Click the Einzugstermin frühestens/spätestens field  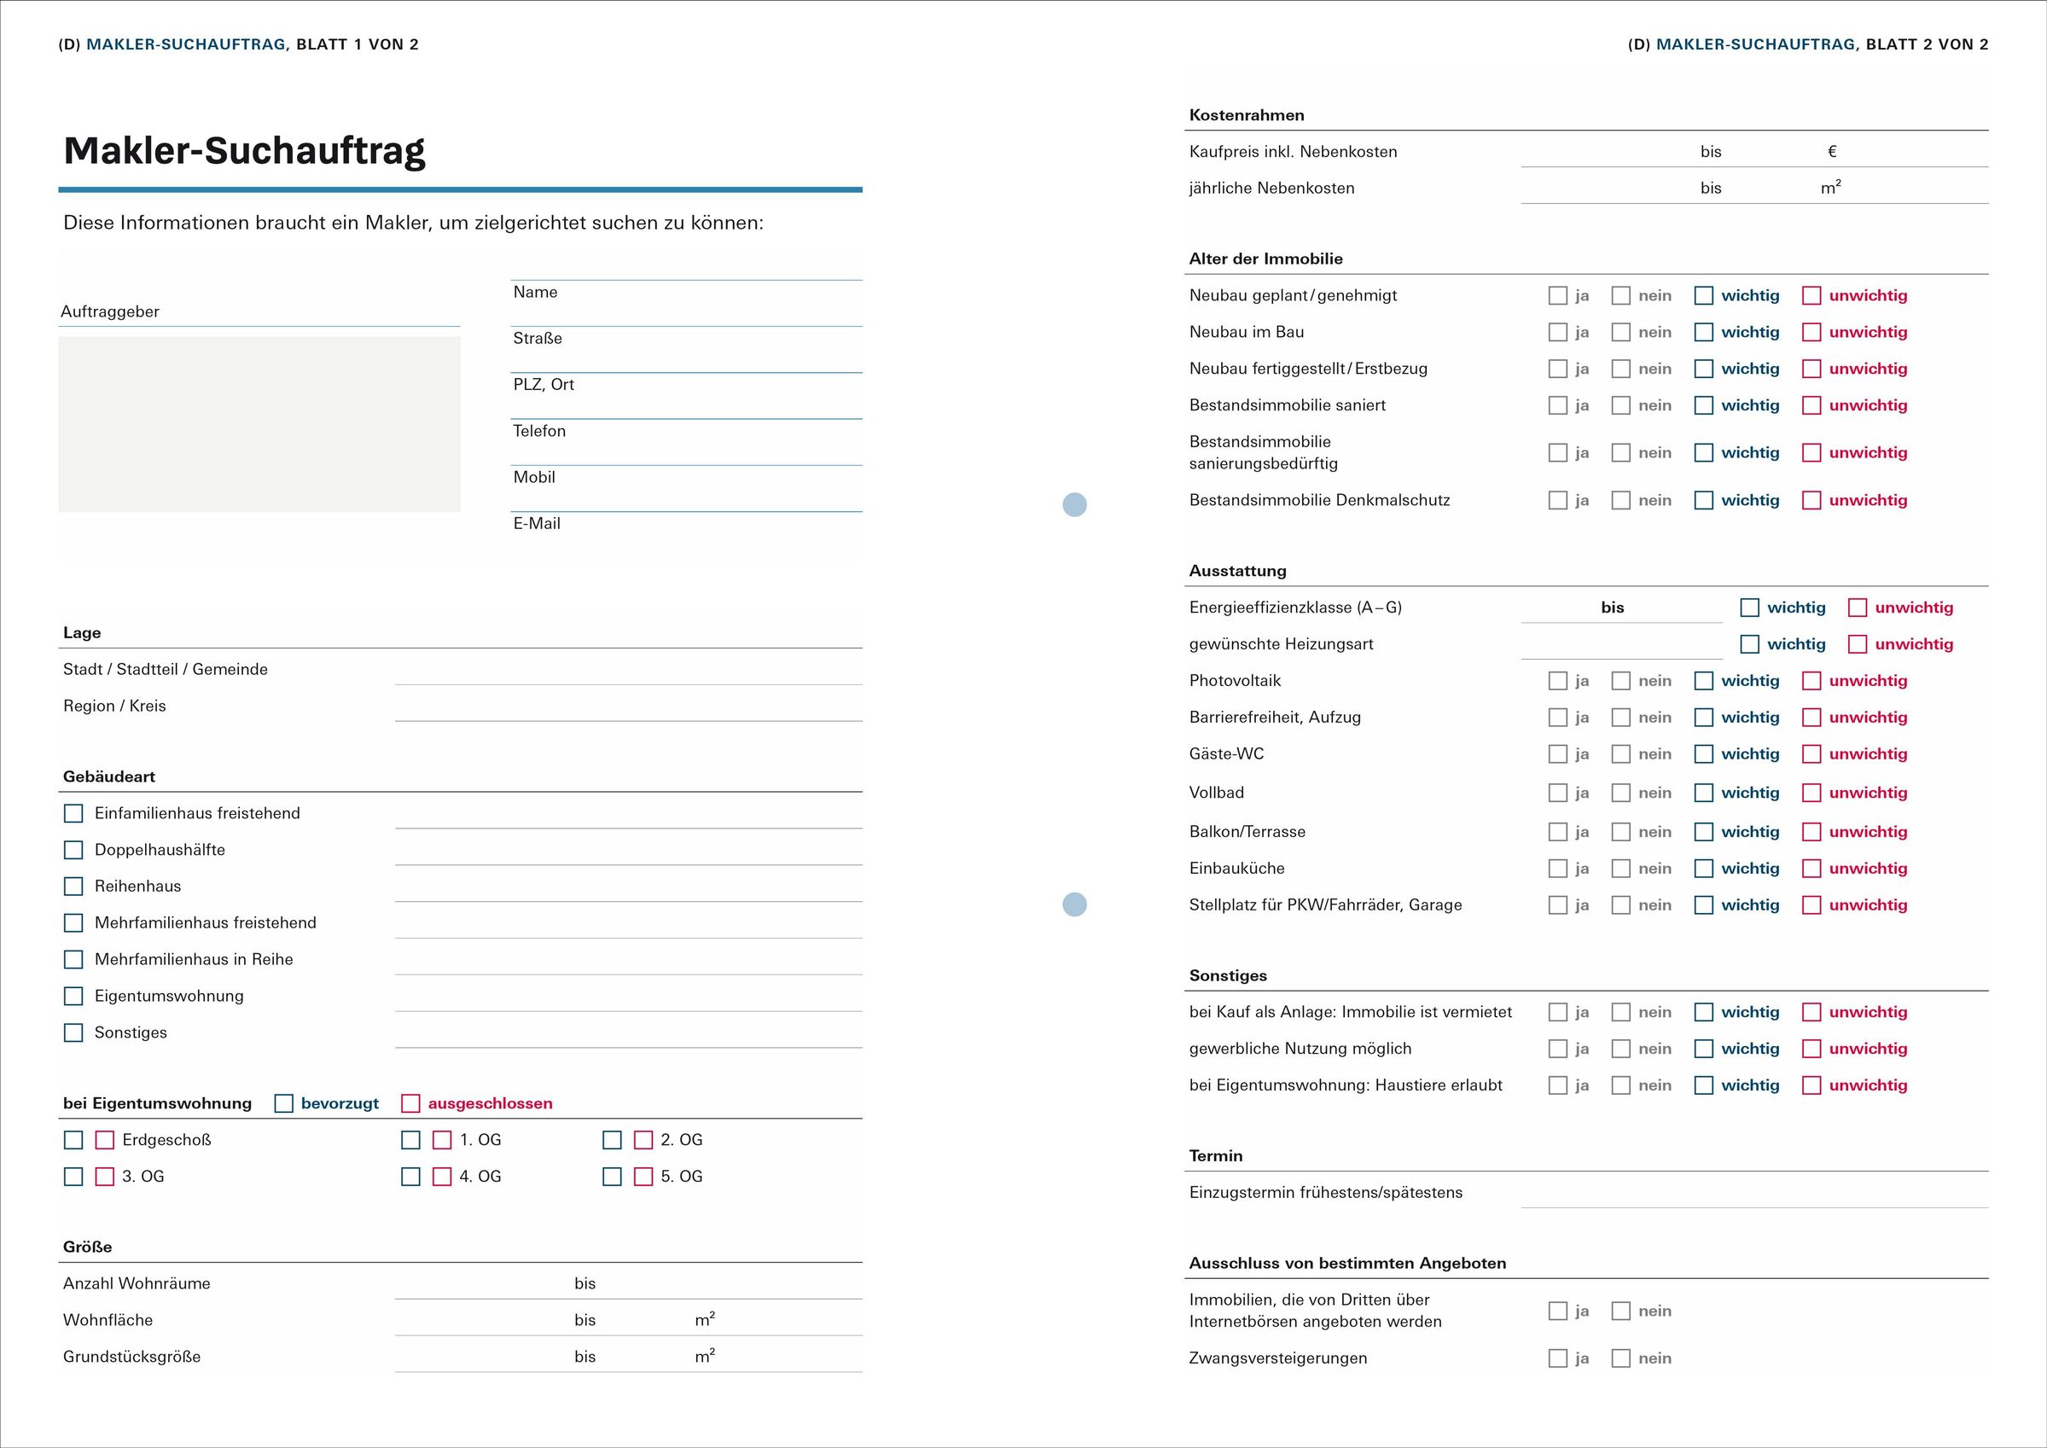tap(1754, 1193)
